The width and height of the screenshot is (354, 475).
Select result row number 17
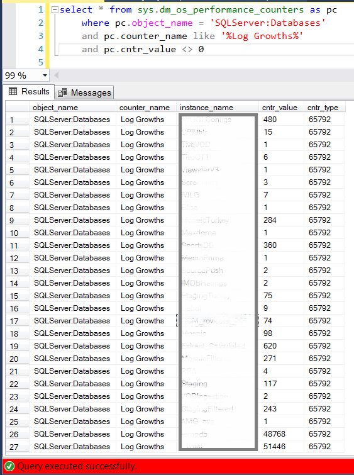pyautogui.click(x=17, y=321)
